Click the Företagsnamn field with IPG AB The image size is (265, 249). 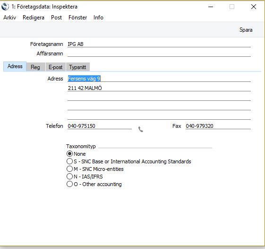[x=159, y=44]
